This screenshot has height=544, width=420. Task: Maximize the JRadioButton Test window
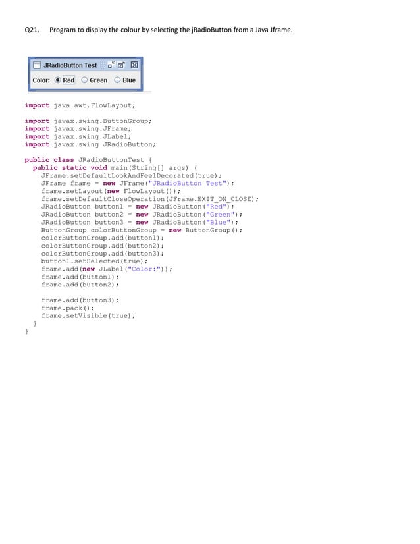point(121,65)
